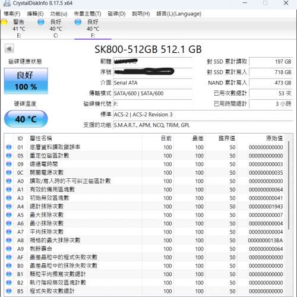This screenshot has width=297, height=297.
Task: Click the SK800-512GB 512.1 GB disk title
Action: 148,49
